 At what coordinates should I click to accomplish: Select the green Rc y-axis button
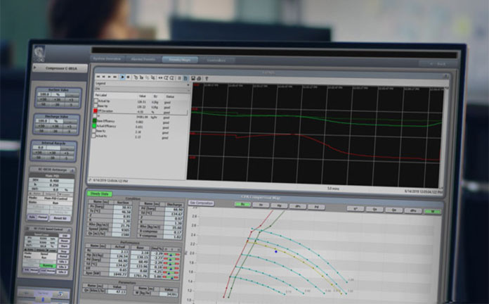click(x=242, y=204)
